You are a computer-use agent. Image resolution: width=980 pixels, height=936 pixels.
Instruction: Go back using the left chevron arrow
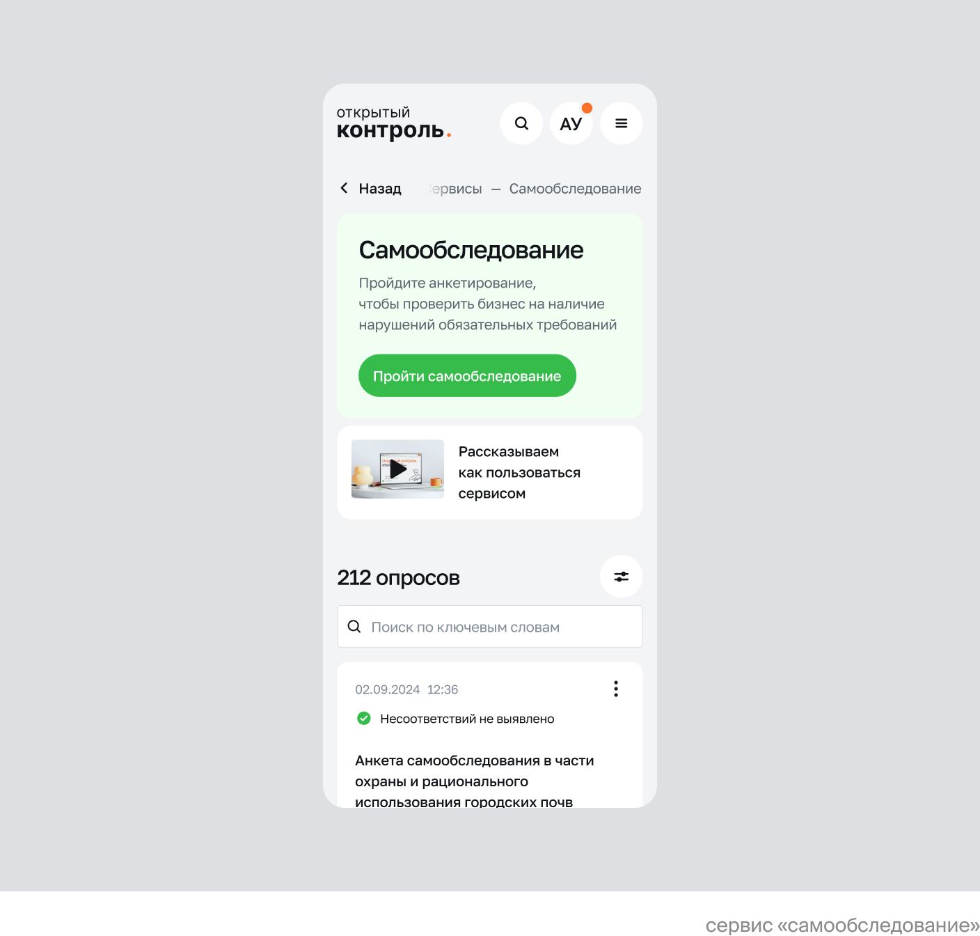[344, 188]
